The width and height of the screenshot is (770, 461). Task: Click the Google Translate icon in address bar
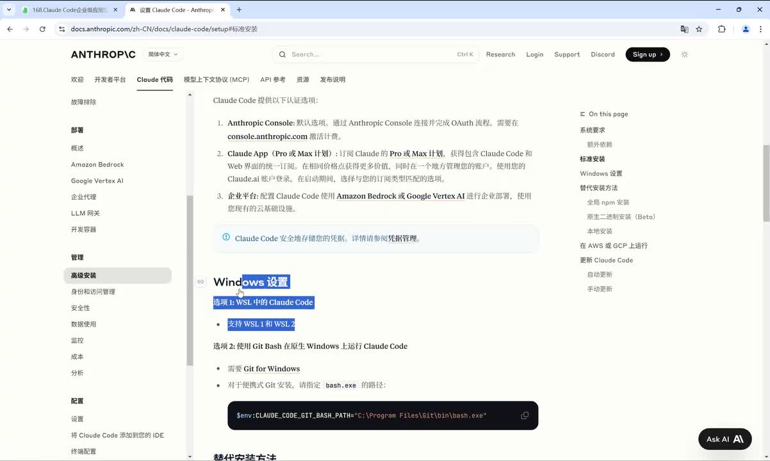(x=684, y=29)
